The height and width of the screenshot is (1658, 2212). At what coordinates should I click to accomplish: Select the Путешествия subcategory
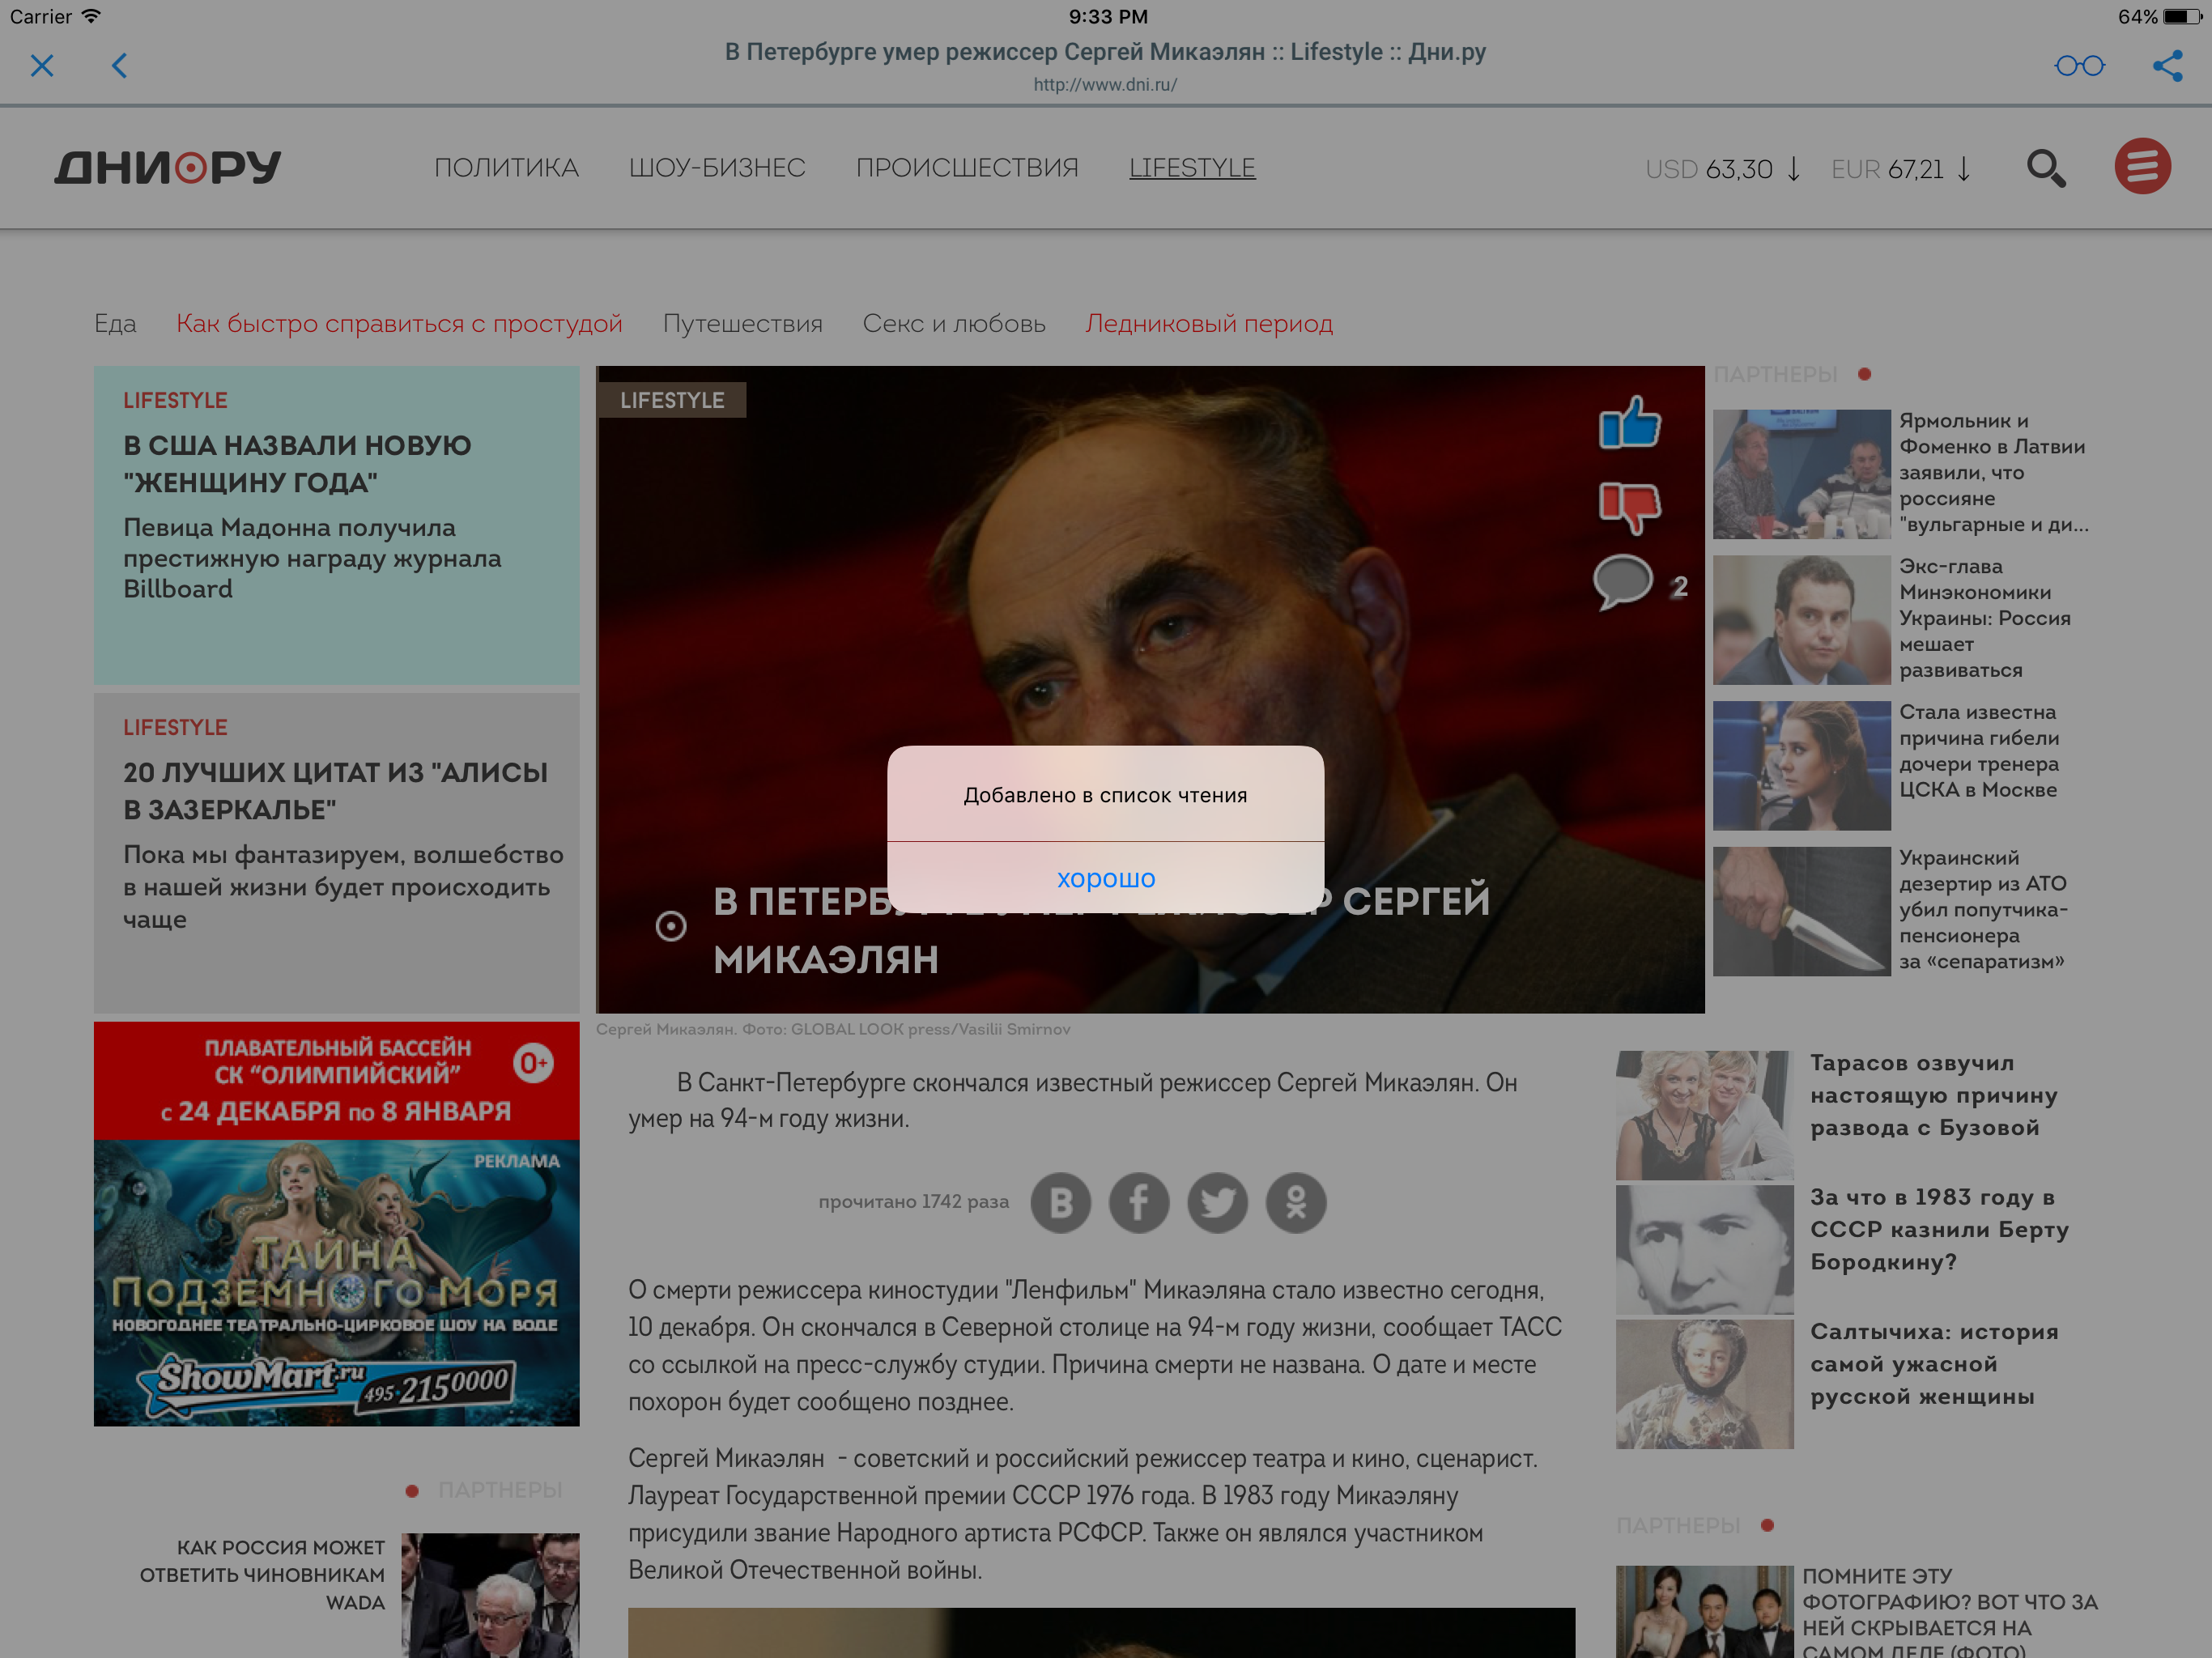pos(743,324)
